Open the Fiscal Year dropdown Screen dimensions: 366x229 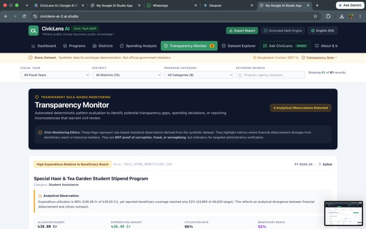tap(55, 75)
